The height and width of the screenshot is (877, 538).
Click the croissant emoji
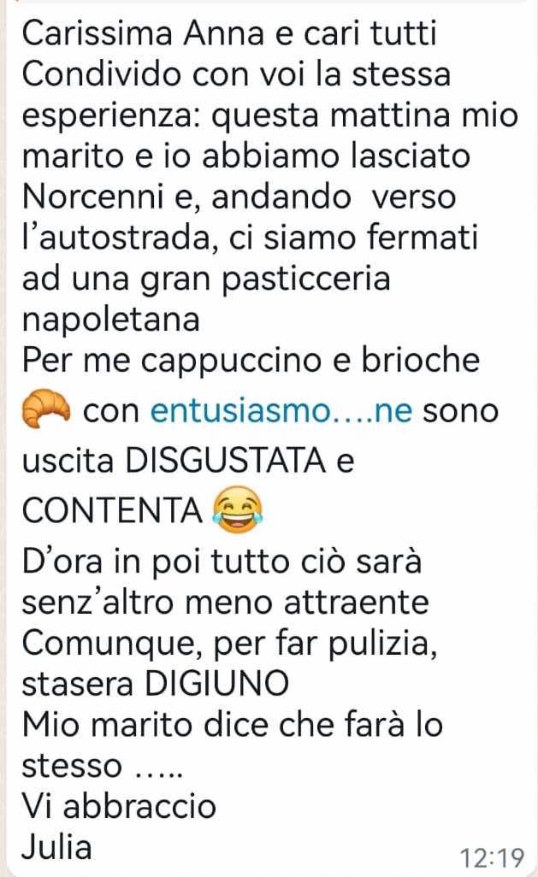tap(46, 409)
